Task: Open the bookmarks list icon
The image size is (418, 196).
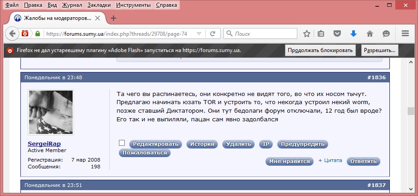Action: click(321, 33)
